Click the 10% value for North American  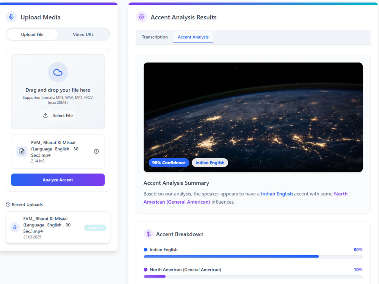pyautogui.click(x=358, y=270)
